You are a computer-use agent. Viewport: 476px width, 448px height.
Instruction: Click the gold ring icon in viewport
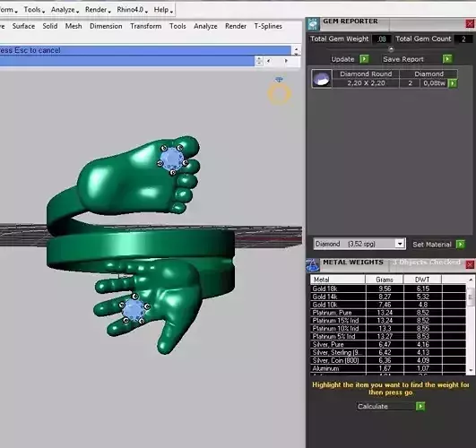coord(279,94)
